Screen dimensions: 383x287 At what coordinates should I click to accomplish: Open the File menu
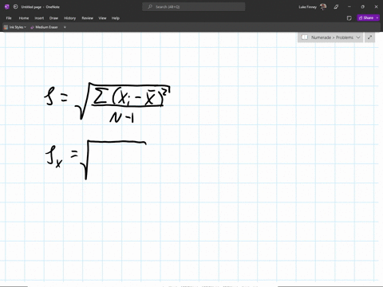click(9, 18)
